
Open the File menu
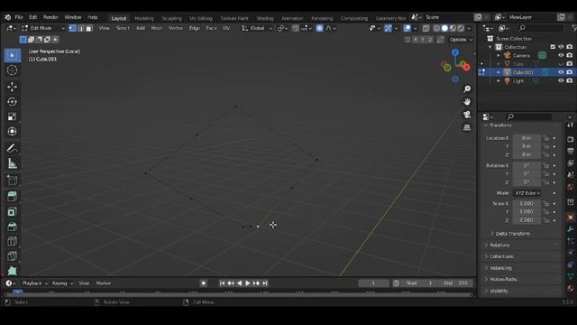coord(19,17)
